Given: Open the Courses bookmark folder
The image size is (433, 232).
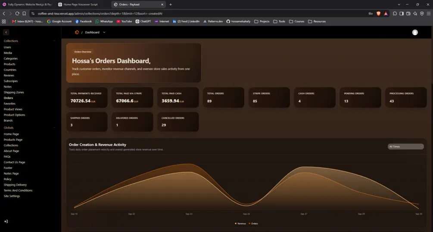Looking at the screenshot, I should 296,21.
